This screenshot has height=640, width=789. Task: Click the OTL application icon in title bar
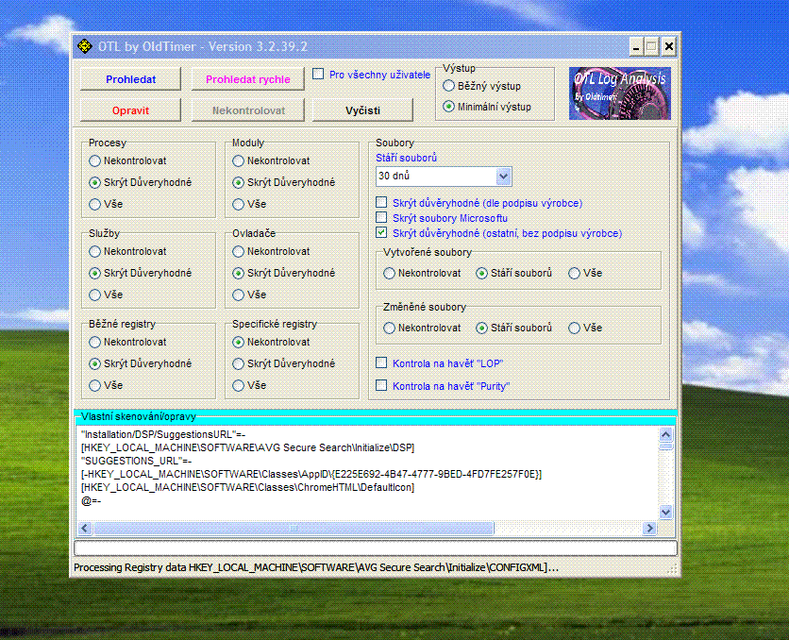[x=85, y=46]
